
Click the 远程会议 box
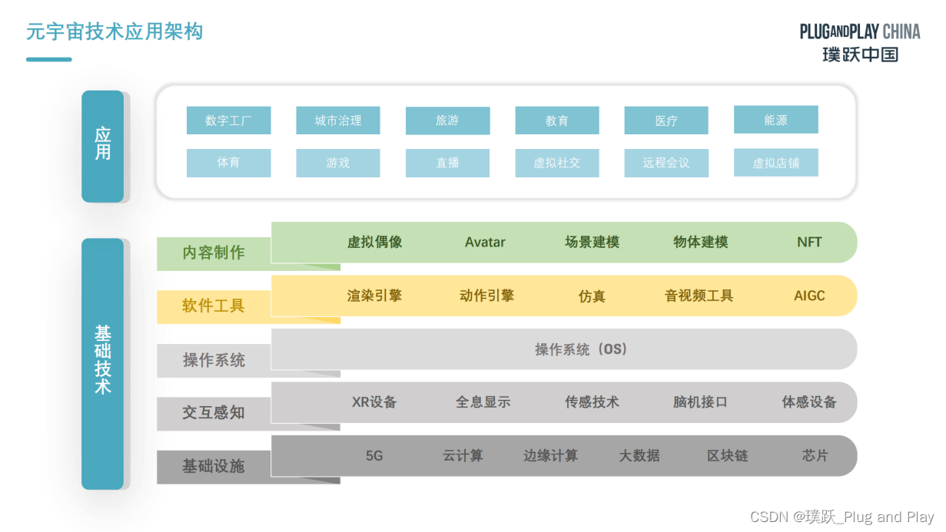coord(666,163)
